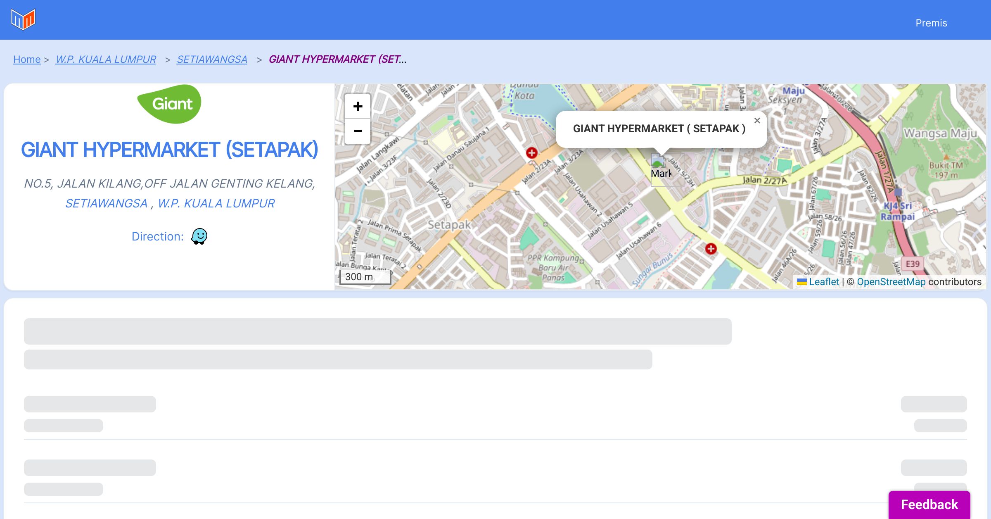Open Waze direction icon

(199, 236)
